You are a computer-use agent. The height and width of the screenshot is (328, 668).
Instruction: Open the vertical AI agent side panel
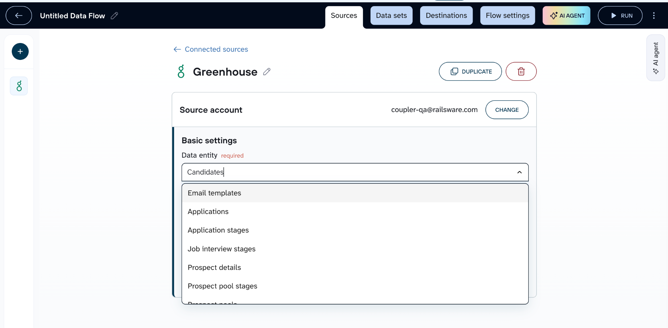point(656,58)
